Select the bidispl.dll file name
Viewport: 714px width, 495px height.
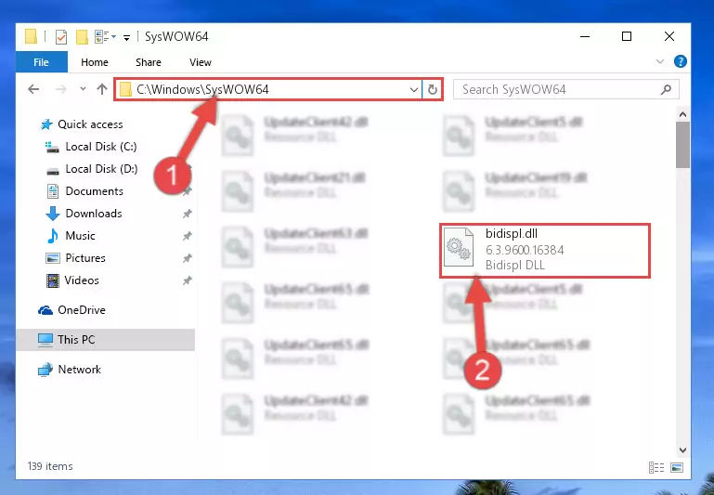point(512,234)
